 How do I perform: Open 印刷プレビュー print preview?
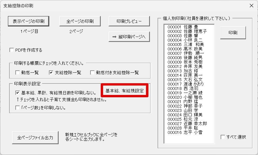[x=129, y=21]
